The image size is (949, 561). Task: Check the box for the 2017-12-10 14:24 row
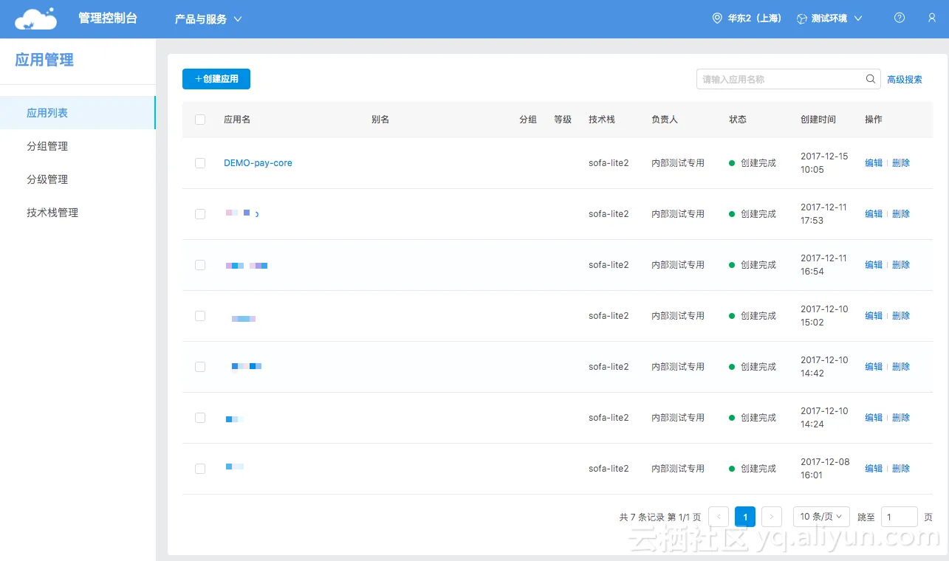click(200, 418)
